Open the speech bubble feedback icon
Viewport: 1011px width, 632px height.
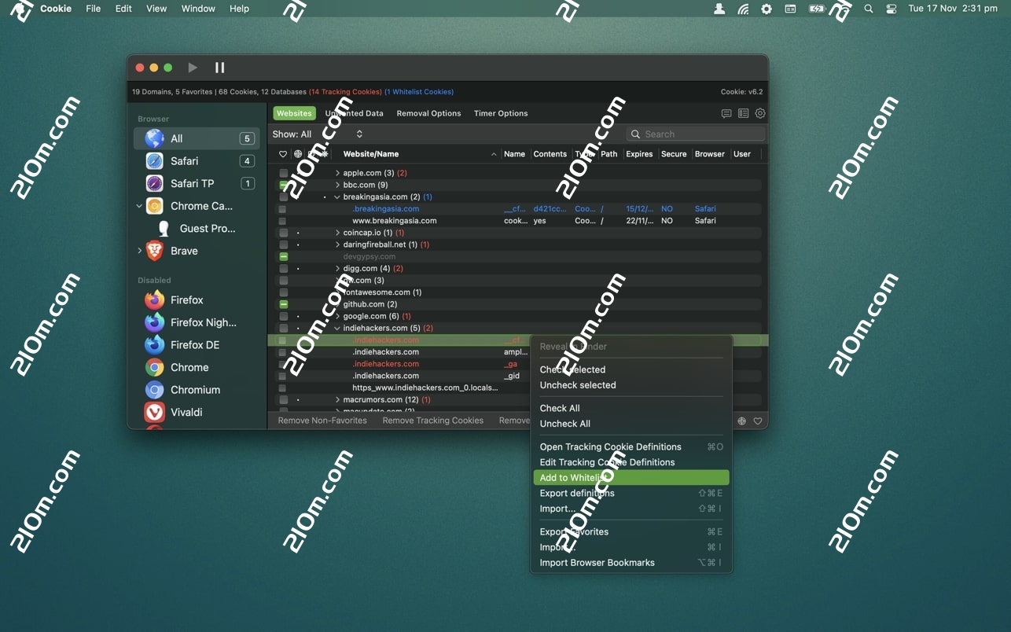point(726,113)
